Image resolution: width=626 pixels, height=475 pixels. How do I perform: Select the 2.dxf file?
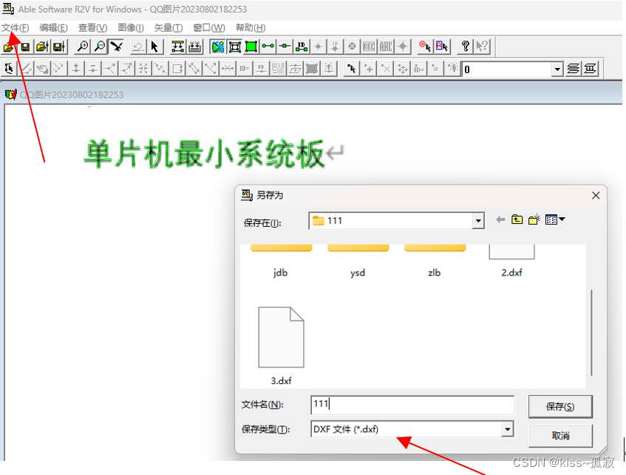(x=511, y=260)
